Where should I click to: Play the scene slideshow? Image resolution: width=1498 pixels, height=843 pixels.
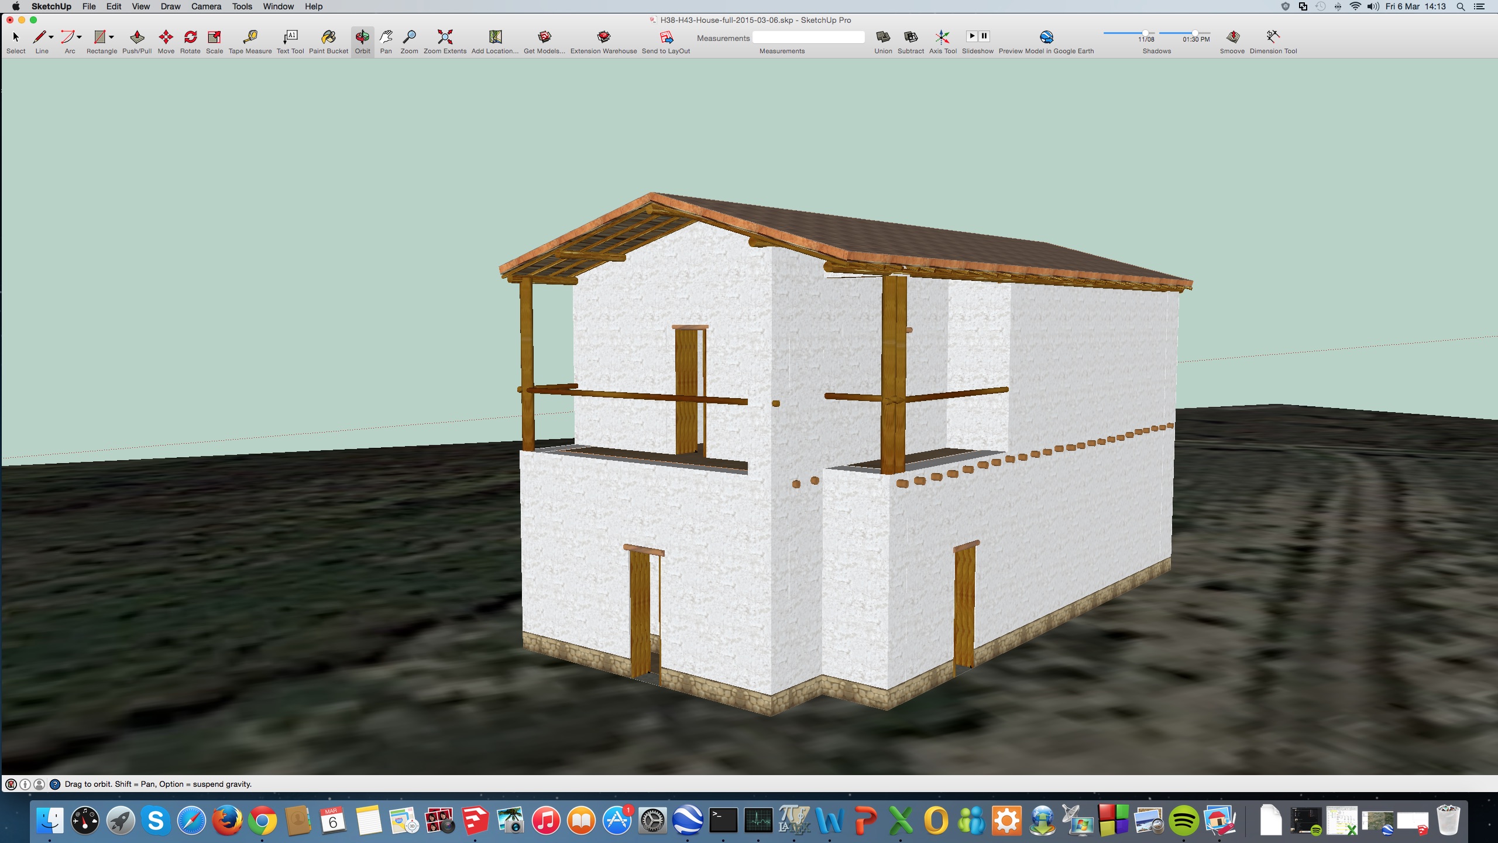pos(971,36)
